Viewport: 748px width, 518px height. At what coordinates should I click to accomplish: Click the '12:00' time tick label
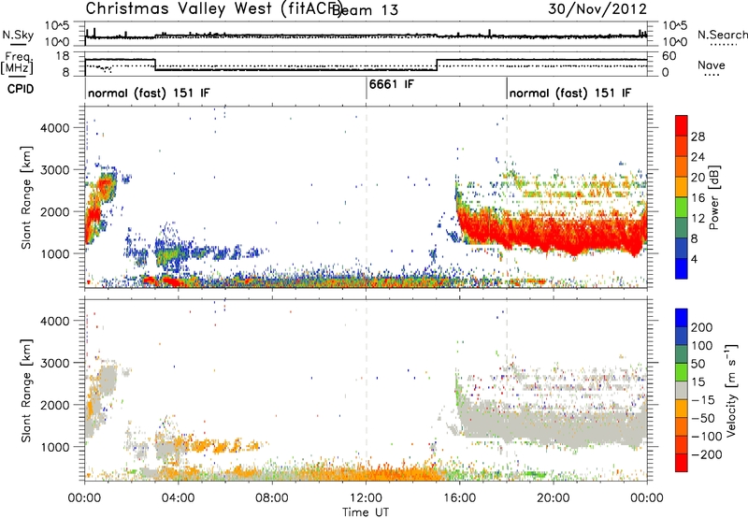[x=366, y=498]
